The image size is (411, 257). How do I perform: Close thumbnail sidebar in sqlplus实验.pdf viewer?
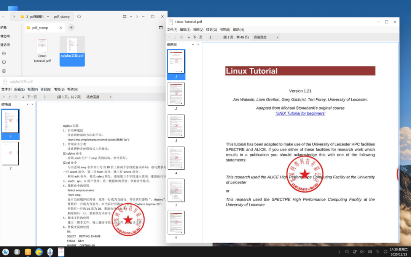32,104
